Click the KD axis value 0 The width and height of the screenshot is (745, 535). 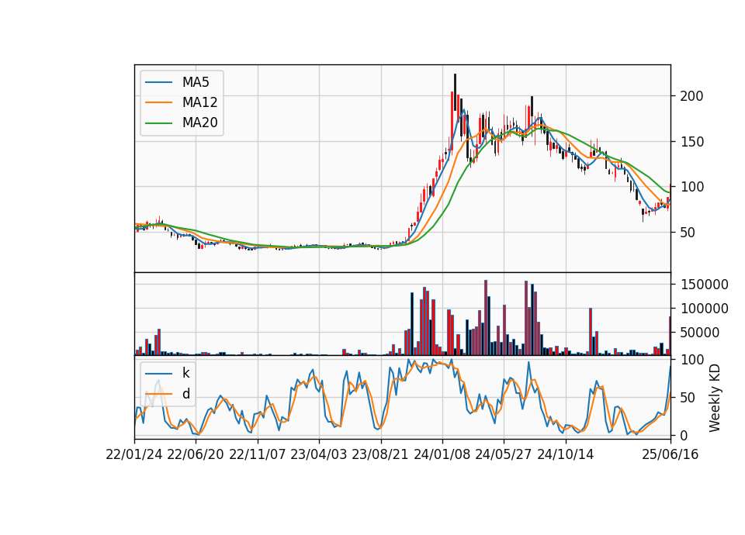point(684,435)
